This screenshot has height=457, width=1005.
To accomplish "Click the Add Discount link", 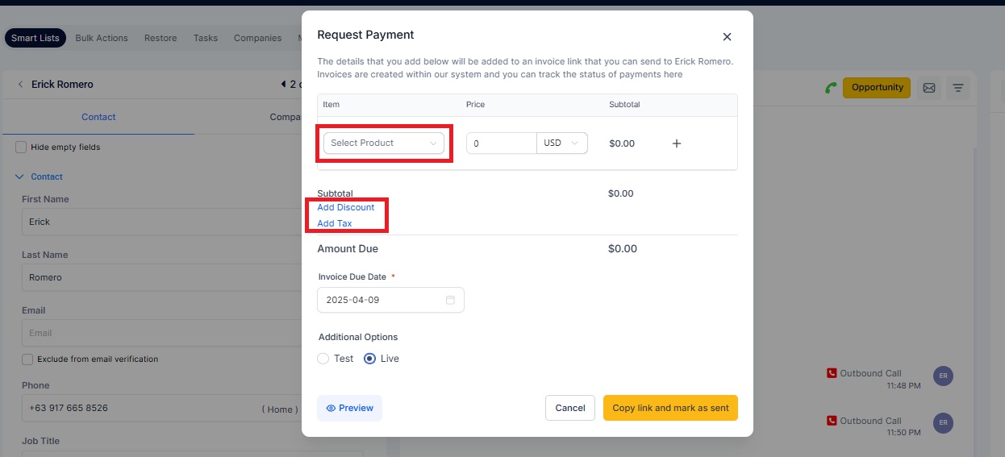I will pyautogui.click(x=346, y=207).
